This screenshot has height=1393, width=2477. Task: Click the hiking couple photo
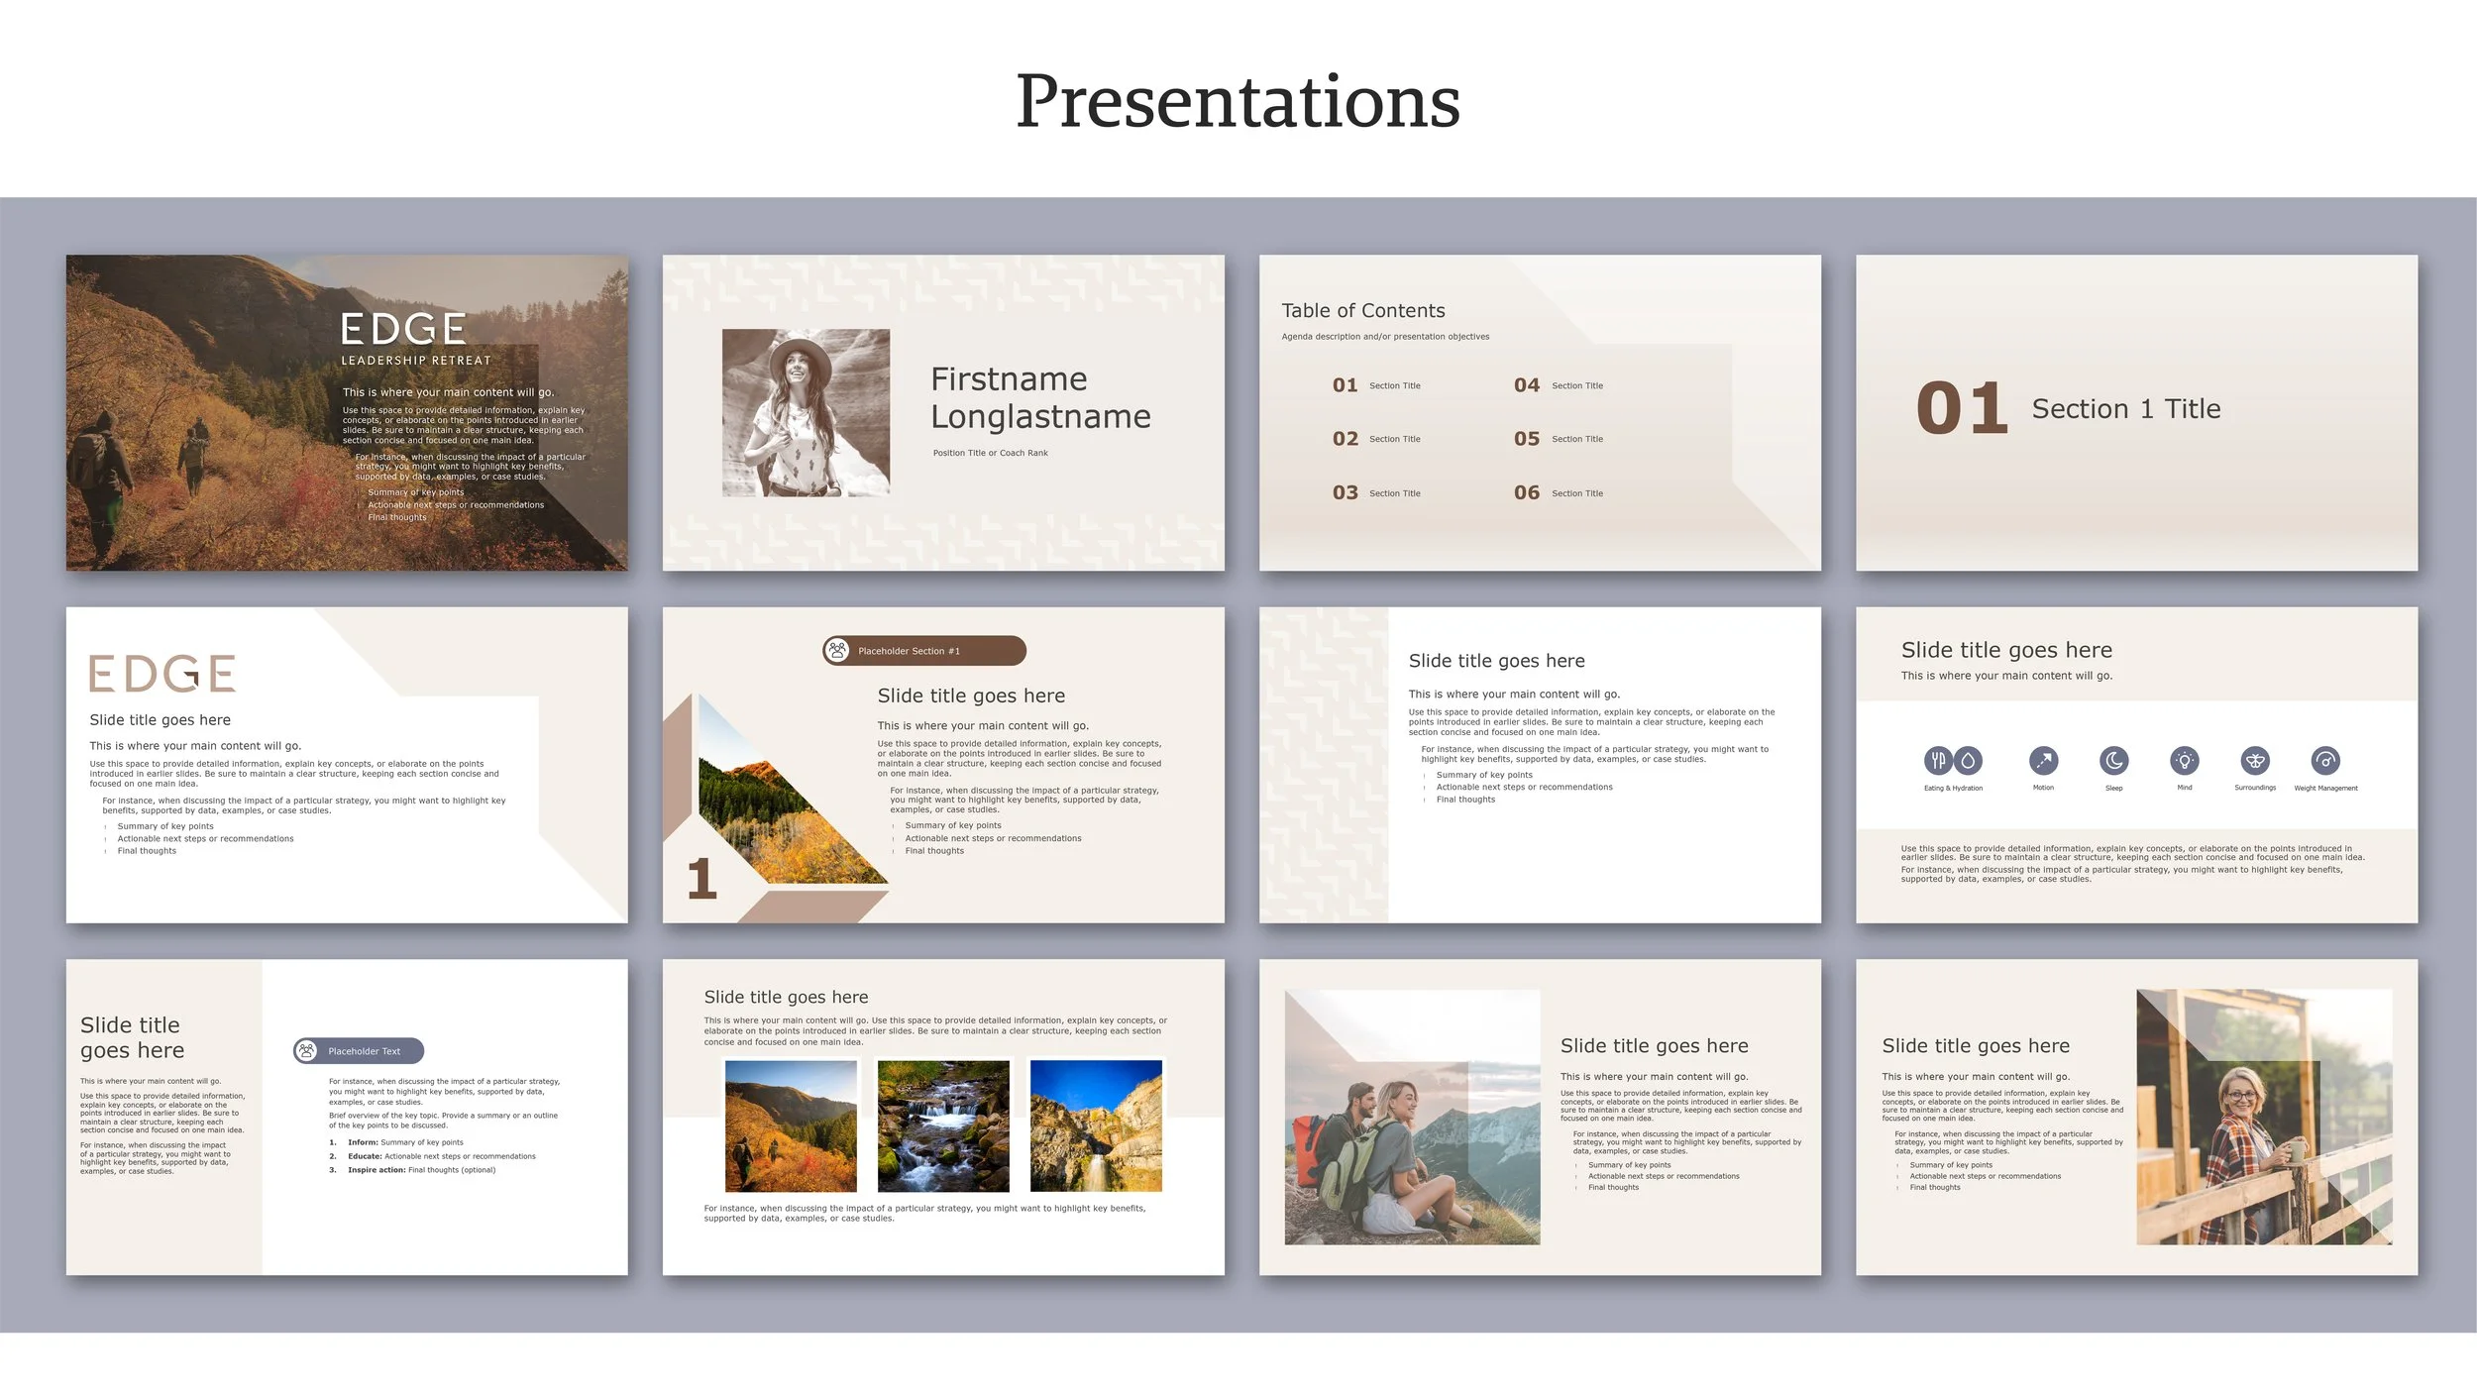(1412, 1117)
